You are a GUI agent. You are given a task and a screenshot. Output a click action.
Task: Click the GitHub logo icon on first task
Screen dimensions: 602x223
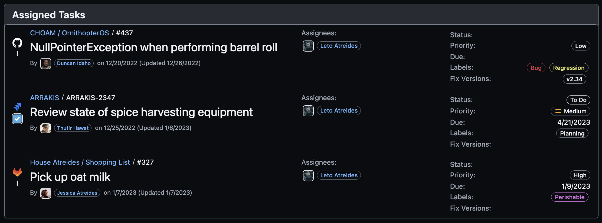tap(17, 43)
